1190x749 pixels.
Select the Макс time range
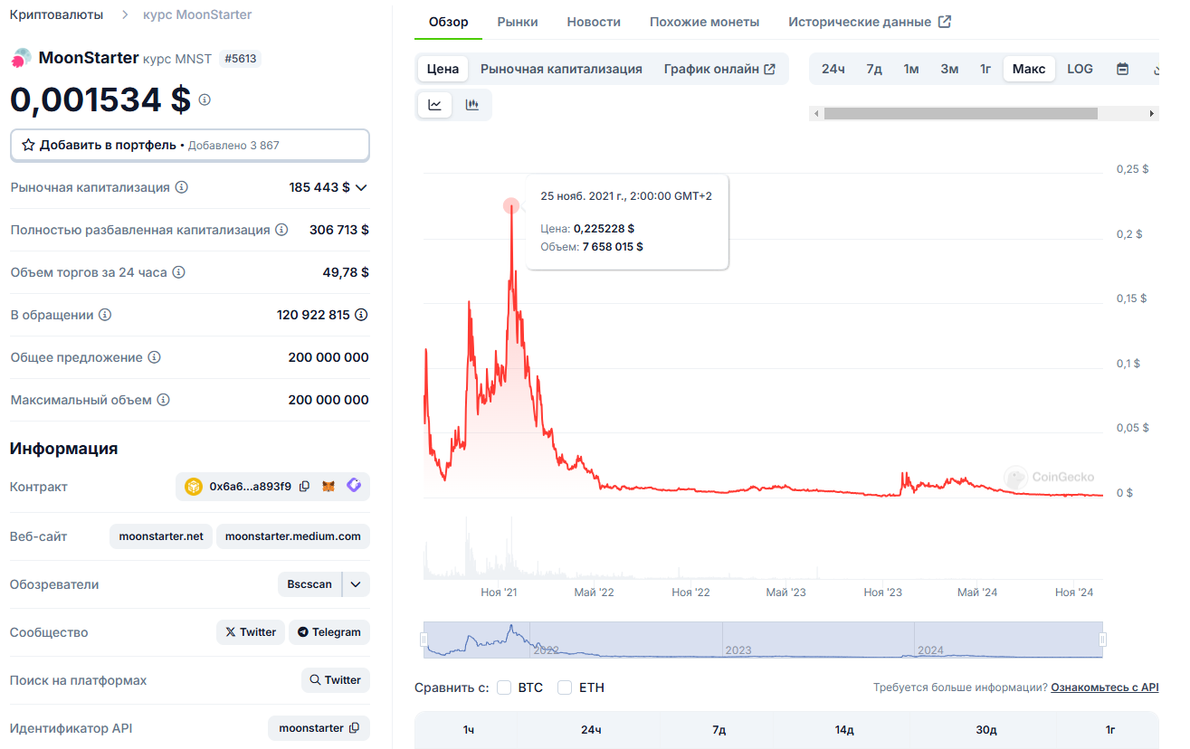tap(1029, 69)
